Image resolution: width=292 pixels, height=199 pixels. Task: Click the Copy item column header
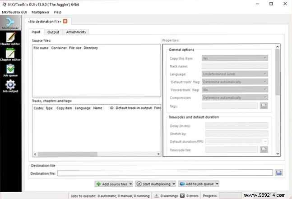tap(64, 108)
